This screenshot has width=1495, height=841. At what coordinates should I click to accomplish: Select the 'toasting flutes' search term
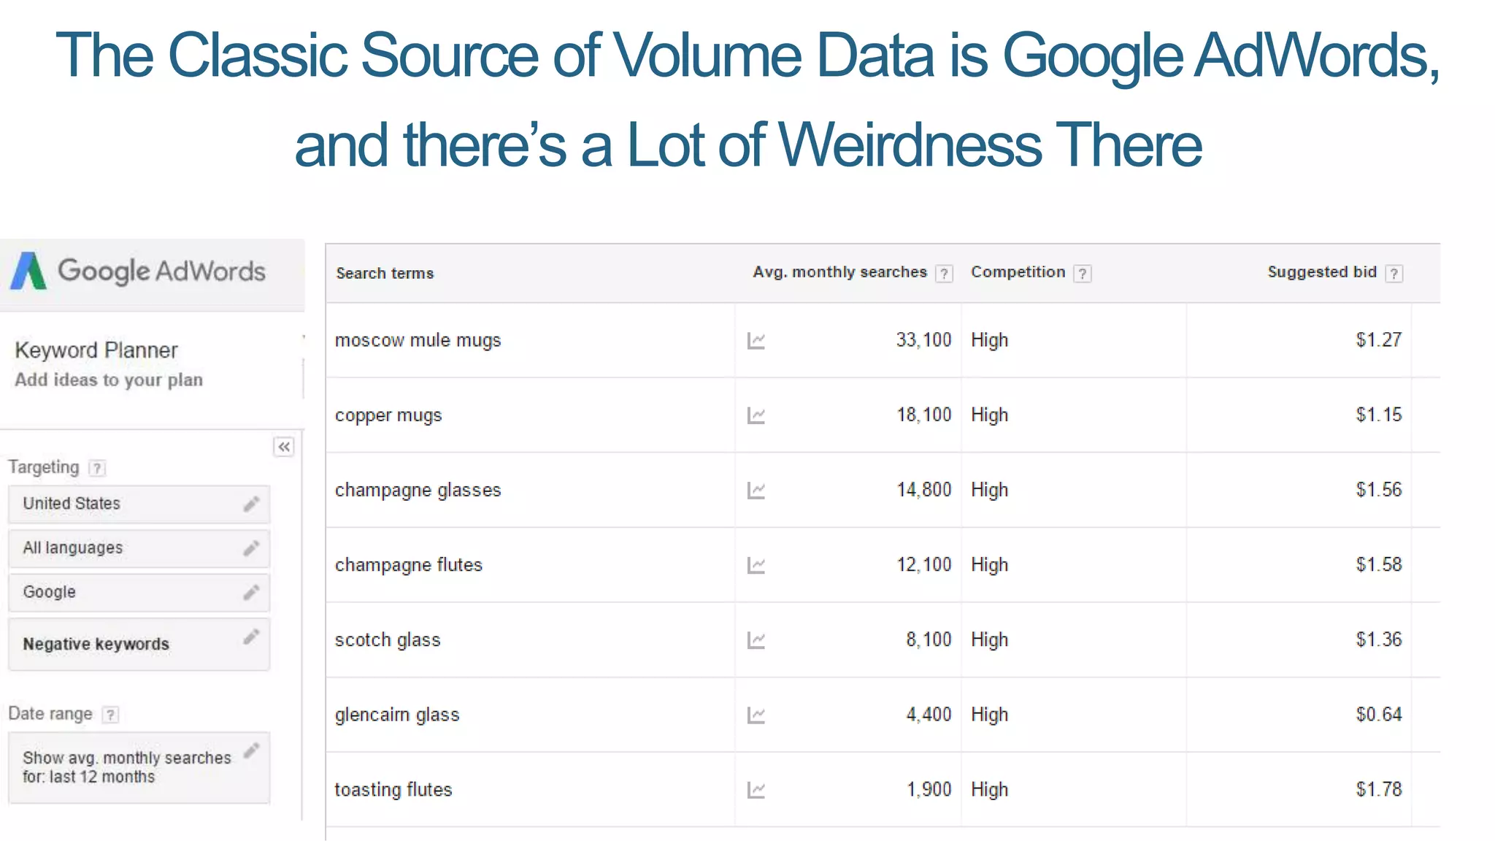393,790
